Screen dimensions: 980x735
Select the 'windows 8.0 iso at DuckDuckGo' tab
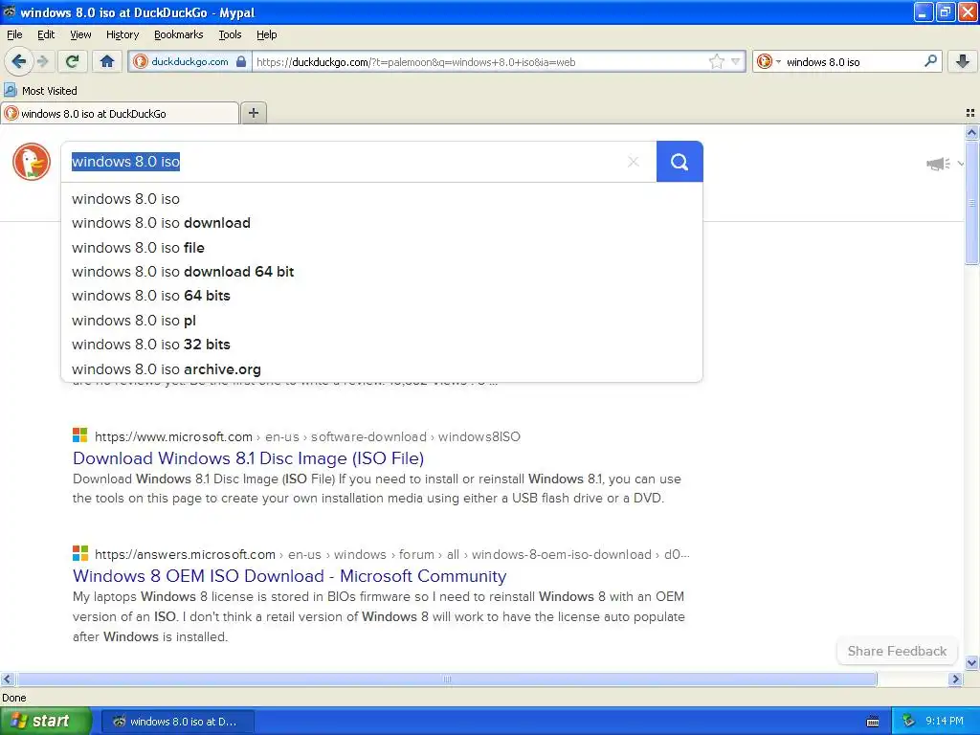pyautogui.click(x=120, y=113)
